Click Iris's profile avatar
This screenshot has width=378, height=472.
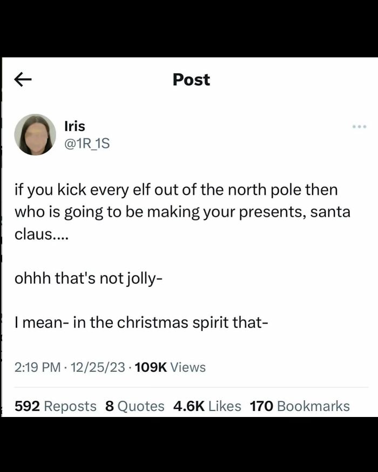click(35, 134)
